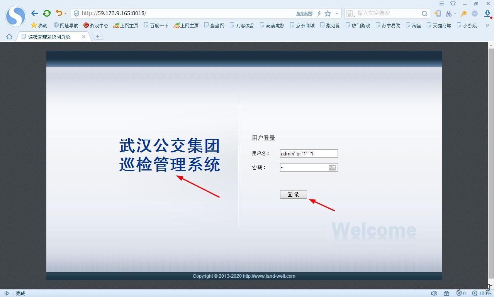Open the toolbox icon in status bar
Image resolution: width=494 pixels, height=297 pixels.
[446, 294]
